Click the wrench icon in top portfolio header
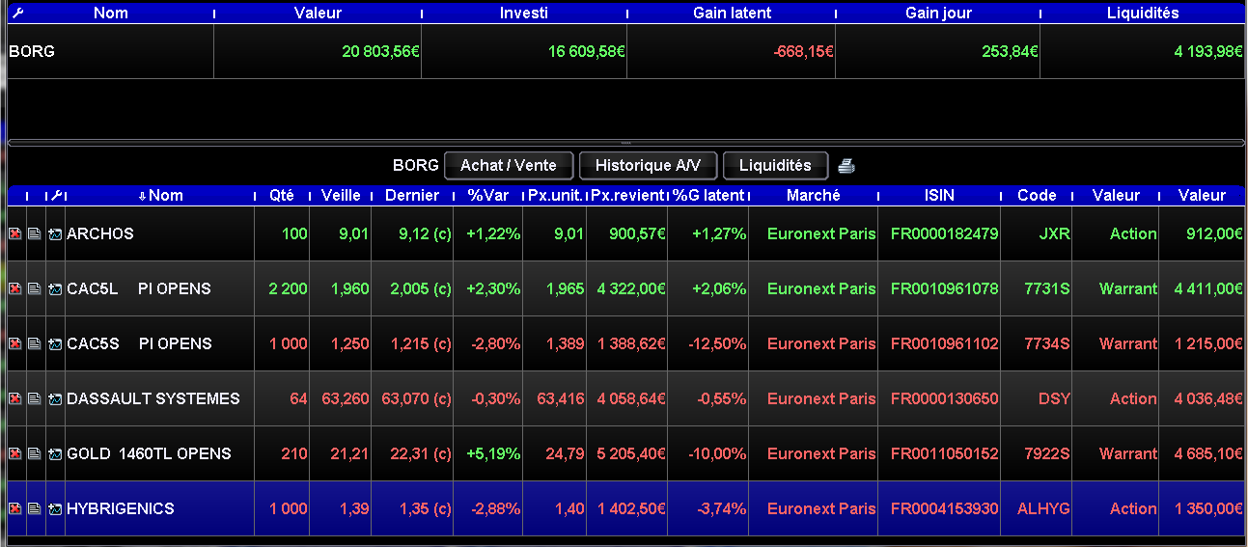Image resolution: width=1248 pixels, height=547 pixels. point(15,14)
